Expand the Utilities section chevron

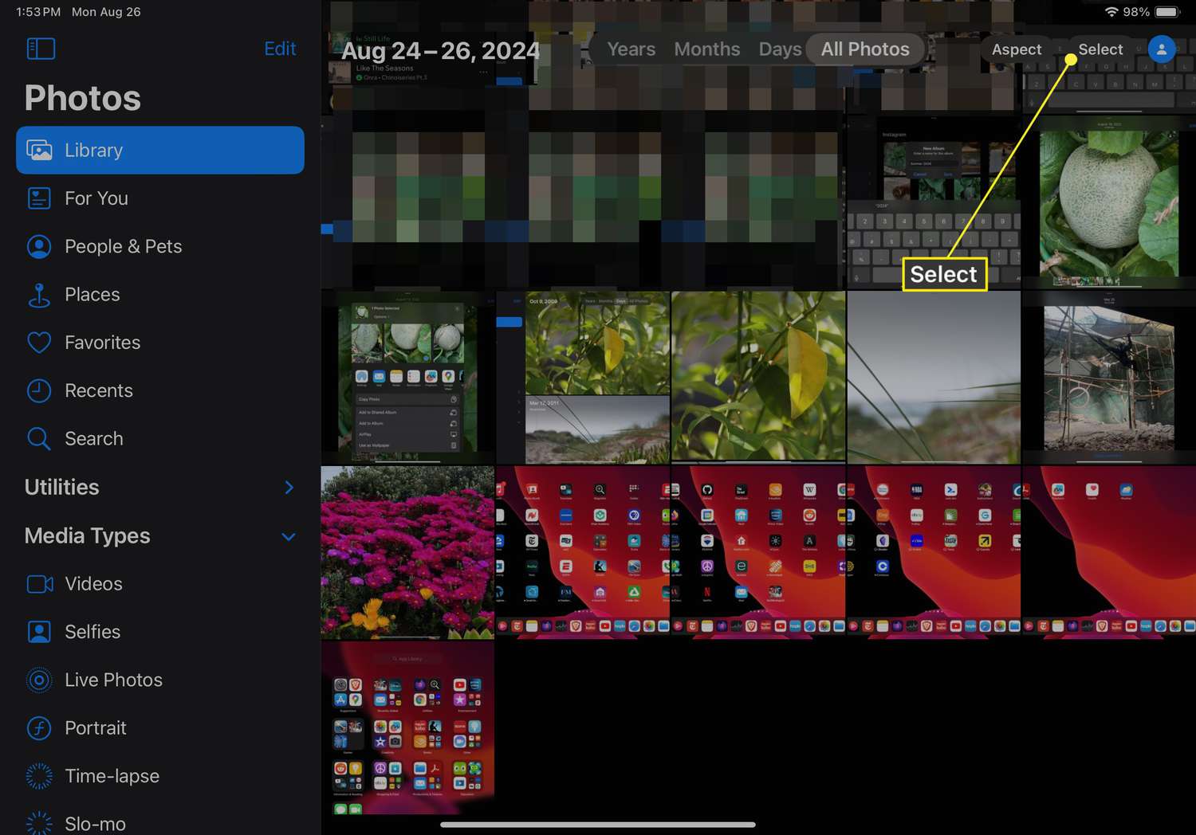click(x=289, y=488)
